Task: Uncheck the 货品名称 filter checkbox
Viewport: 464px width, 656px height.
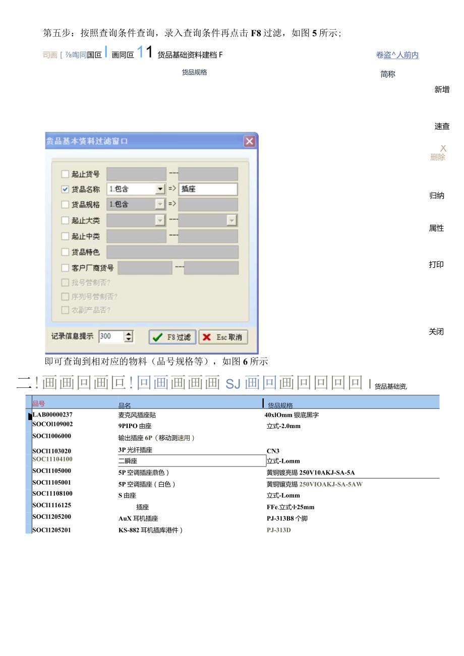Action: pos(65,189)
